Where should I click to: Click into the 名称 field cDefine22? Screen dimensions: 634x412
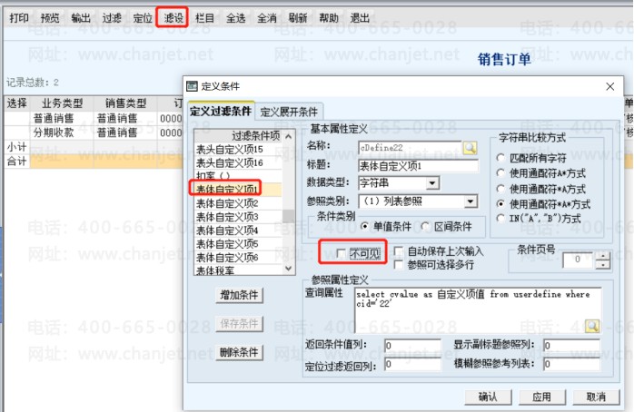click(410, 148)
